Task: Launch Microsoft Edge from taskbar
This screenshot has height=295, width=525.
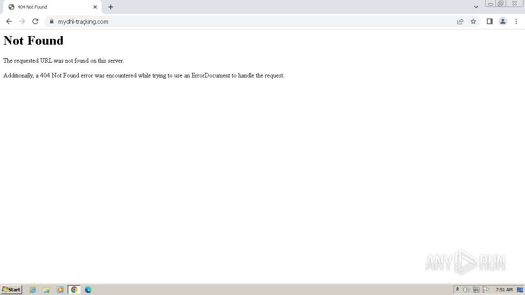Action: pos(88,290)
